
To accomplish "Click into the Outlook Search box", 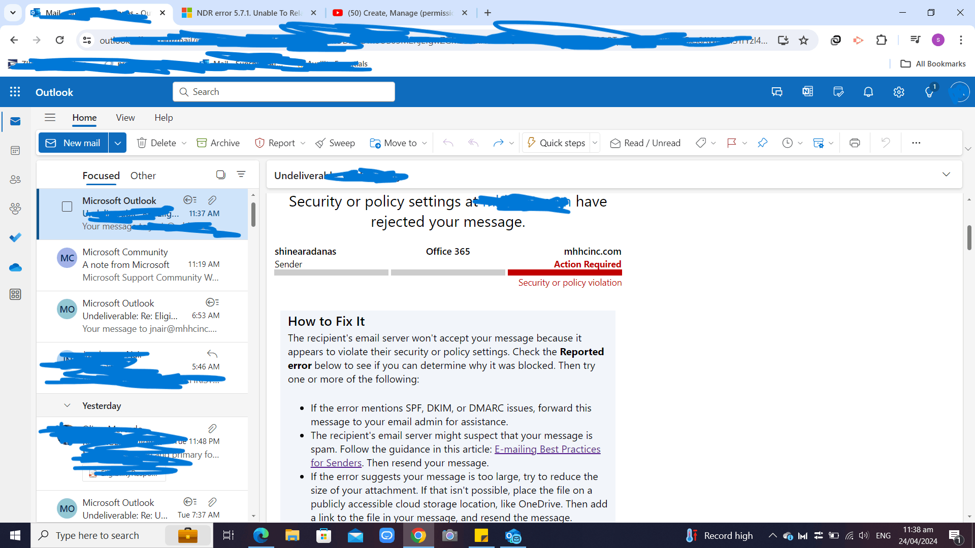I will click(x=284, y=92).
